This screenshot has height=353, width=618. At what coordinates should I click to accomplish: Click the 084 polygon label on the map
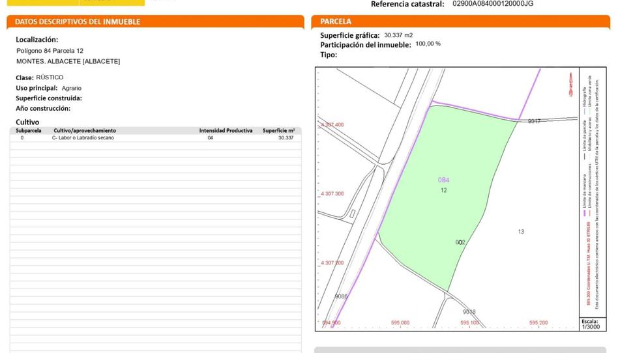(x=443, y=180)
